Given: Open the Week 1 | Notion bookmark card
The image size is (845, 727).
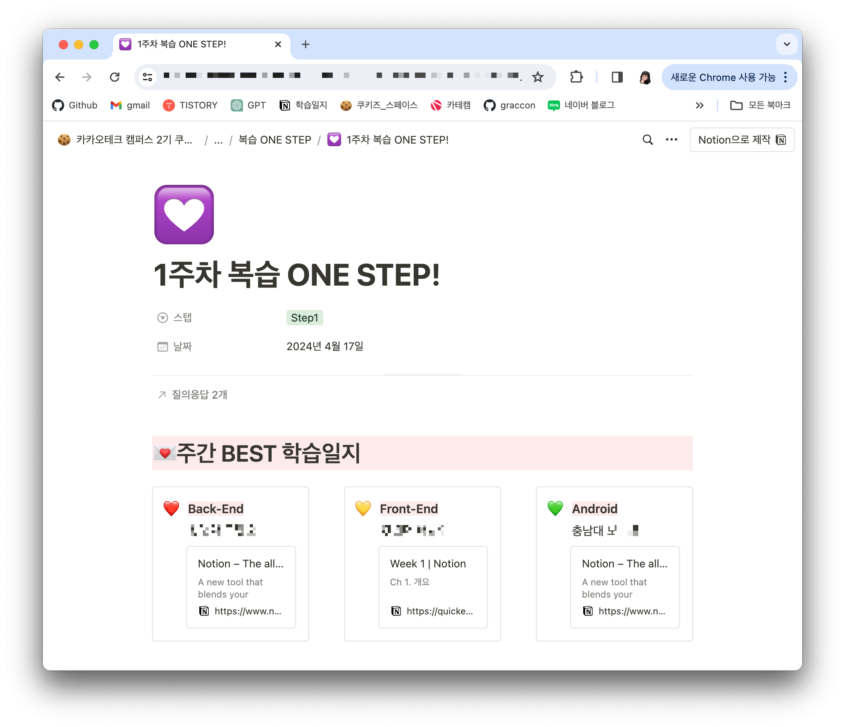Looking at the screenshot, I should (x=433, y=587).
